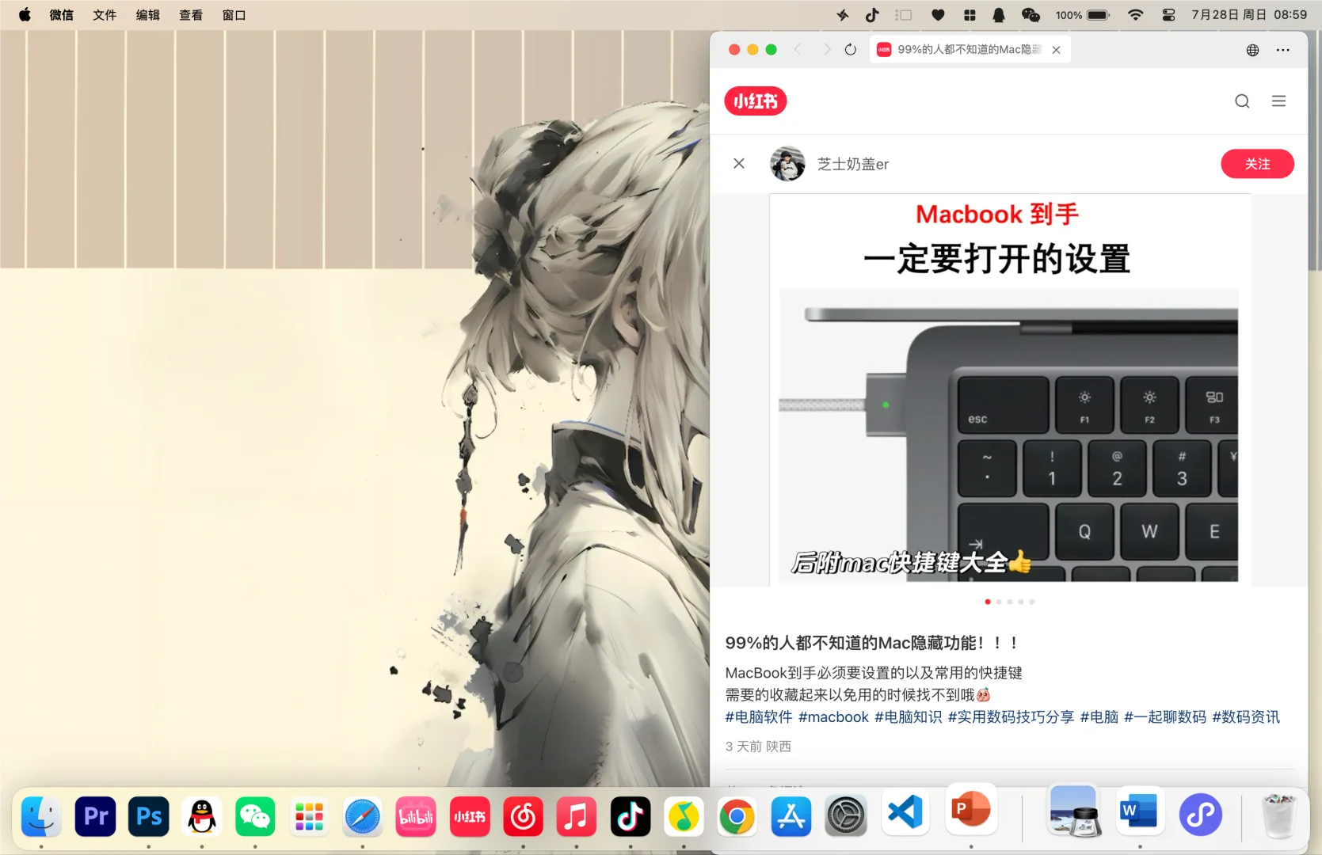This screenshot has height=855, width=1322.
Task: Open the 文件 menu in the menu bar
Action: click(x=104, y=14)
